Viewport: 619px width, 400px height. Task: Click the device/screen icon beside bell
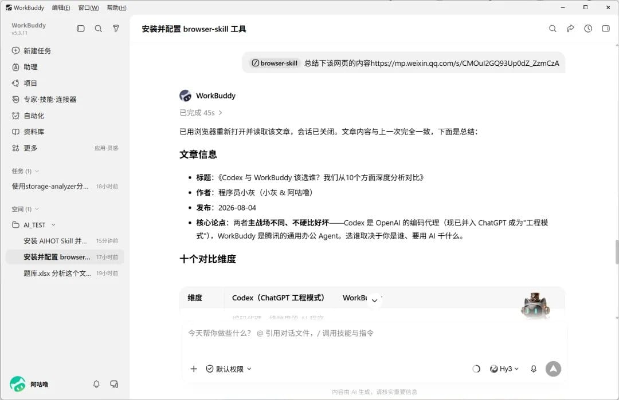tap(114, 384)
